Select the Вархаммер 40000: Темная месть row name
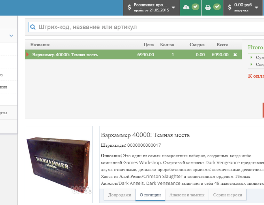The width and height of the screenshot is (264, 205). pos(65,55)
